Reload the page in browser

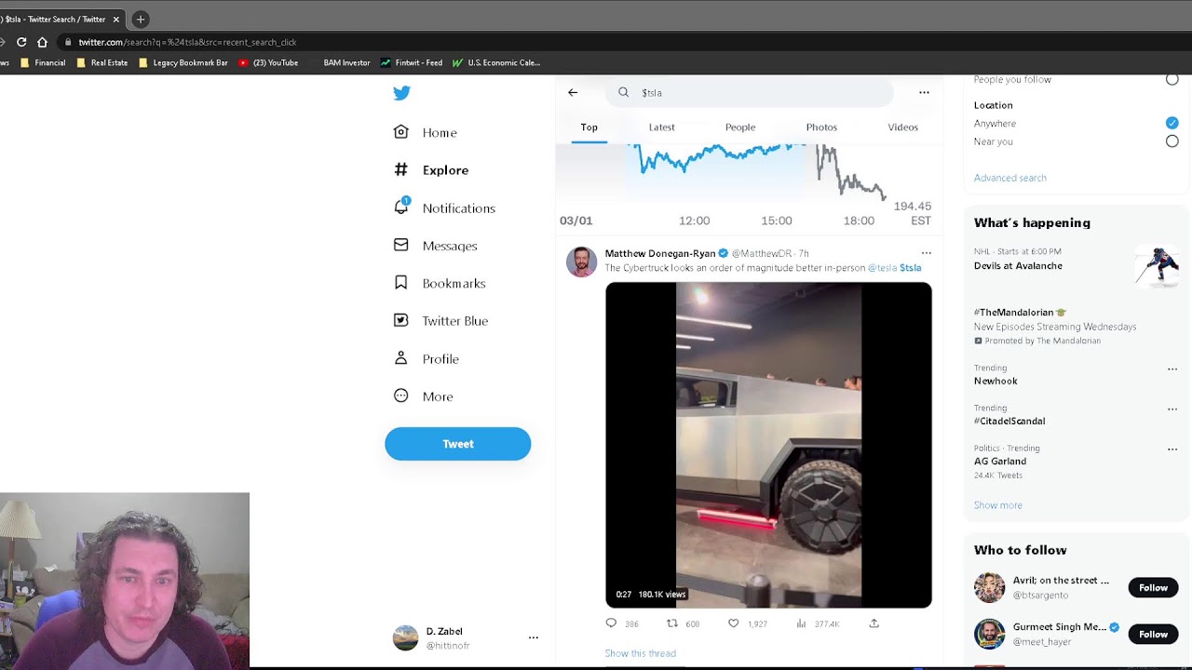coord(21,42)
